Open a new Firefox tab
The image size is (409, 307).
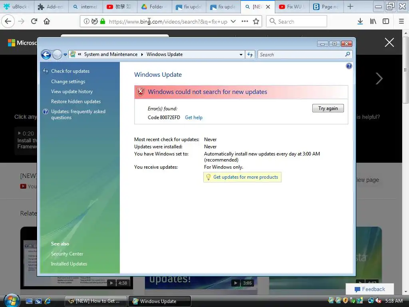click(x=350, y=7)
